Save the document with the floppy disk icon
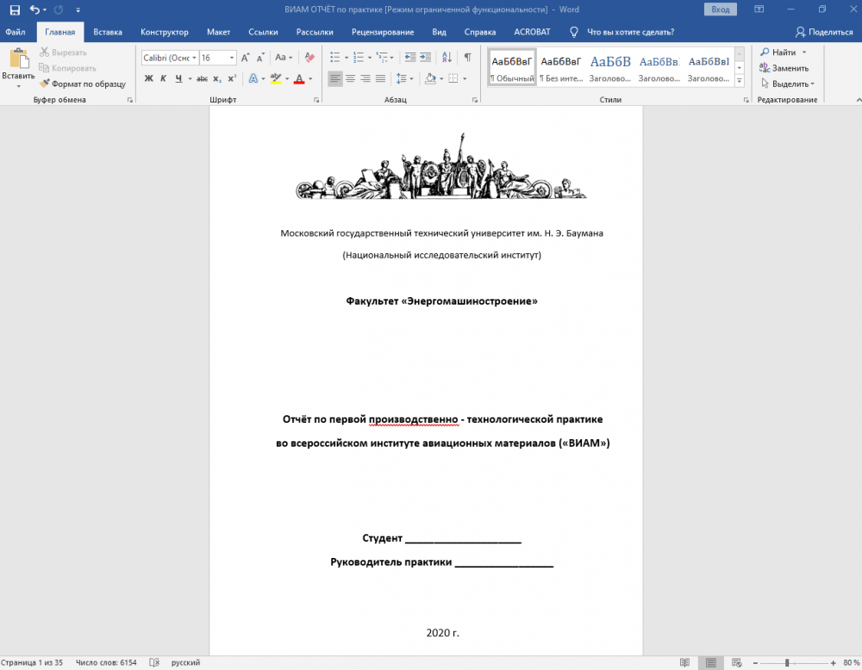Screen dimensions: 862x670 pyautogui.click(x=15, y=9)
